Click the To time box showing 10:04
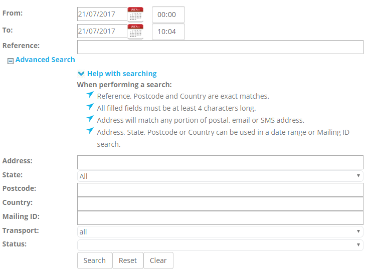The image size is (369, 269). tap(168, 32)
